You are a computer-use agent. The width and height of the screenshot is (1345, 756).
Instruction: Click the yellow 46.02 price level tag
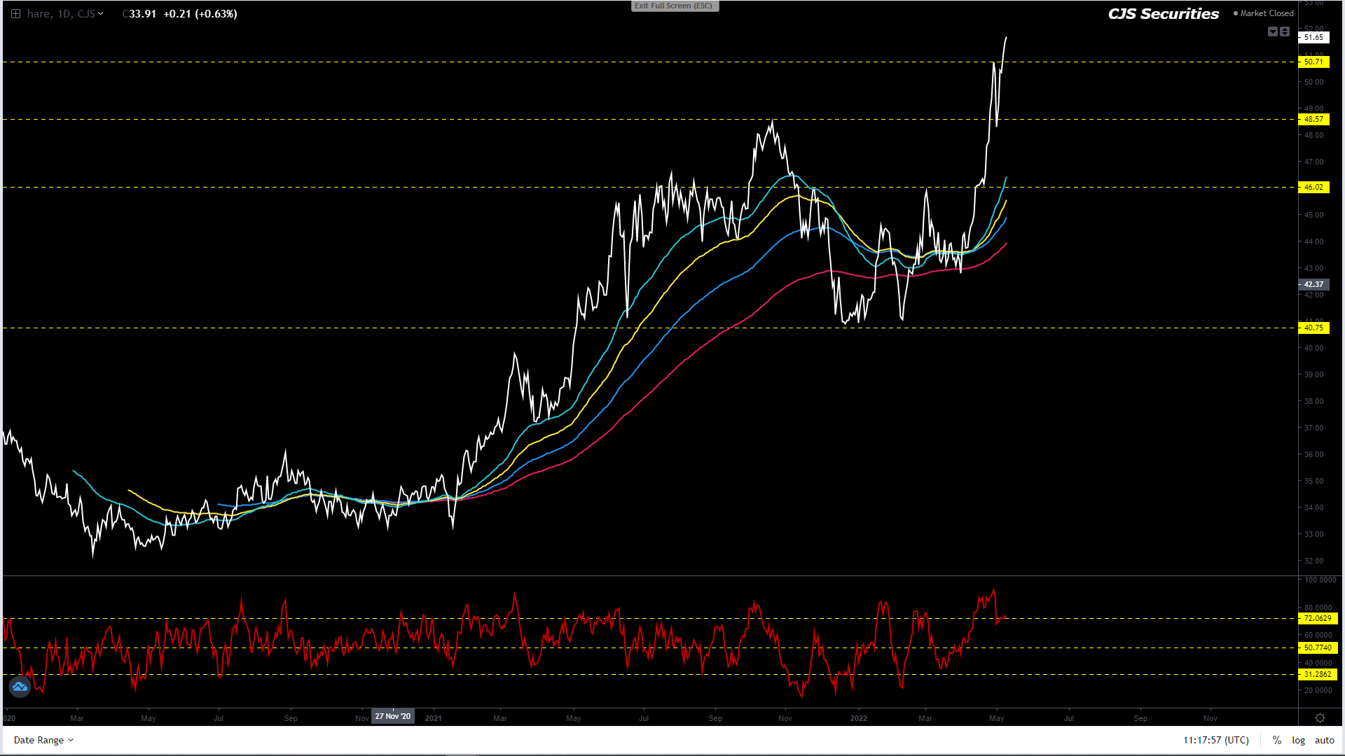point(1313,188)
